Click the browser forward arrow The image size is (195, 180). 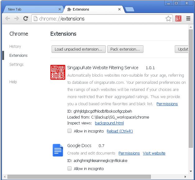(16, 19)
